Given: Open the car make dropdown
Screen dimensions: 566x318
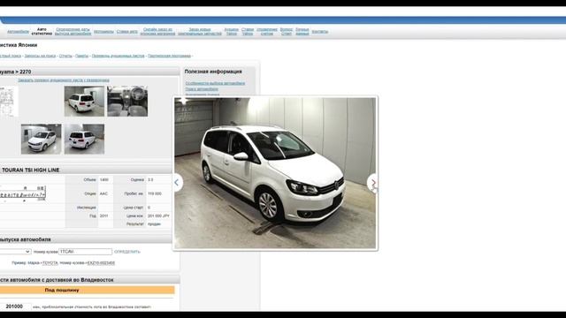Looking at the screenshot, I should point(15,251).
